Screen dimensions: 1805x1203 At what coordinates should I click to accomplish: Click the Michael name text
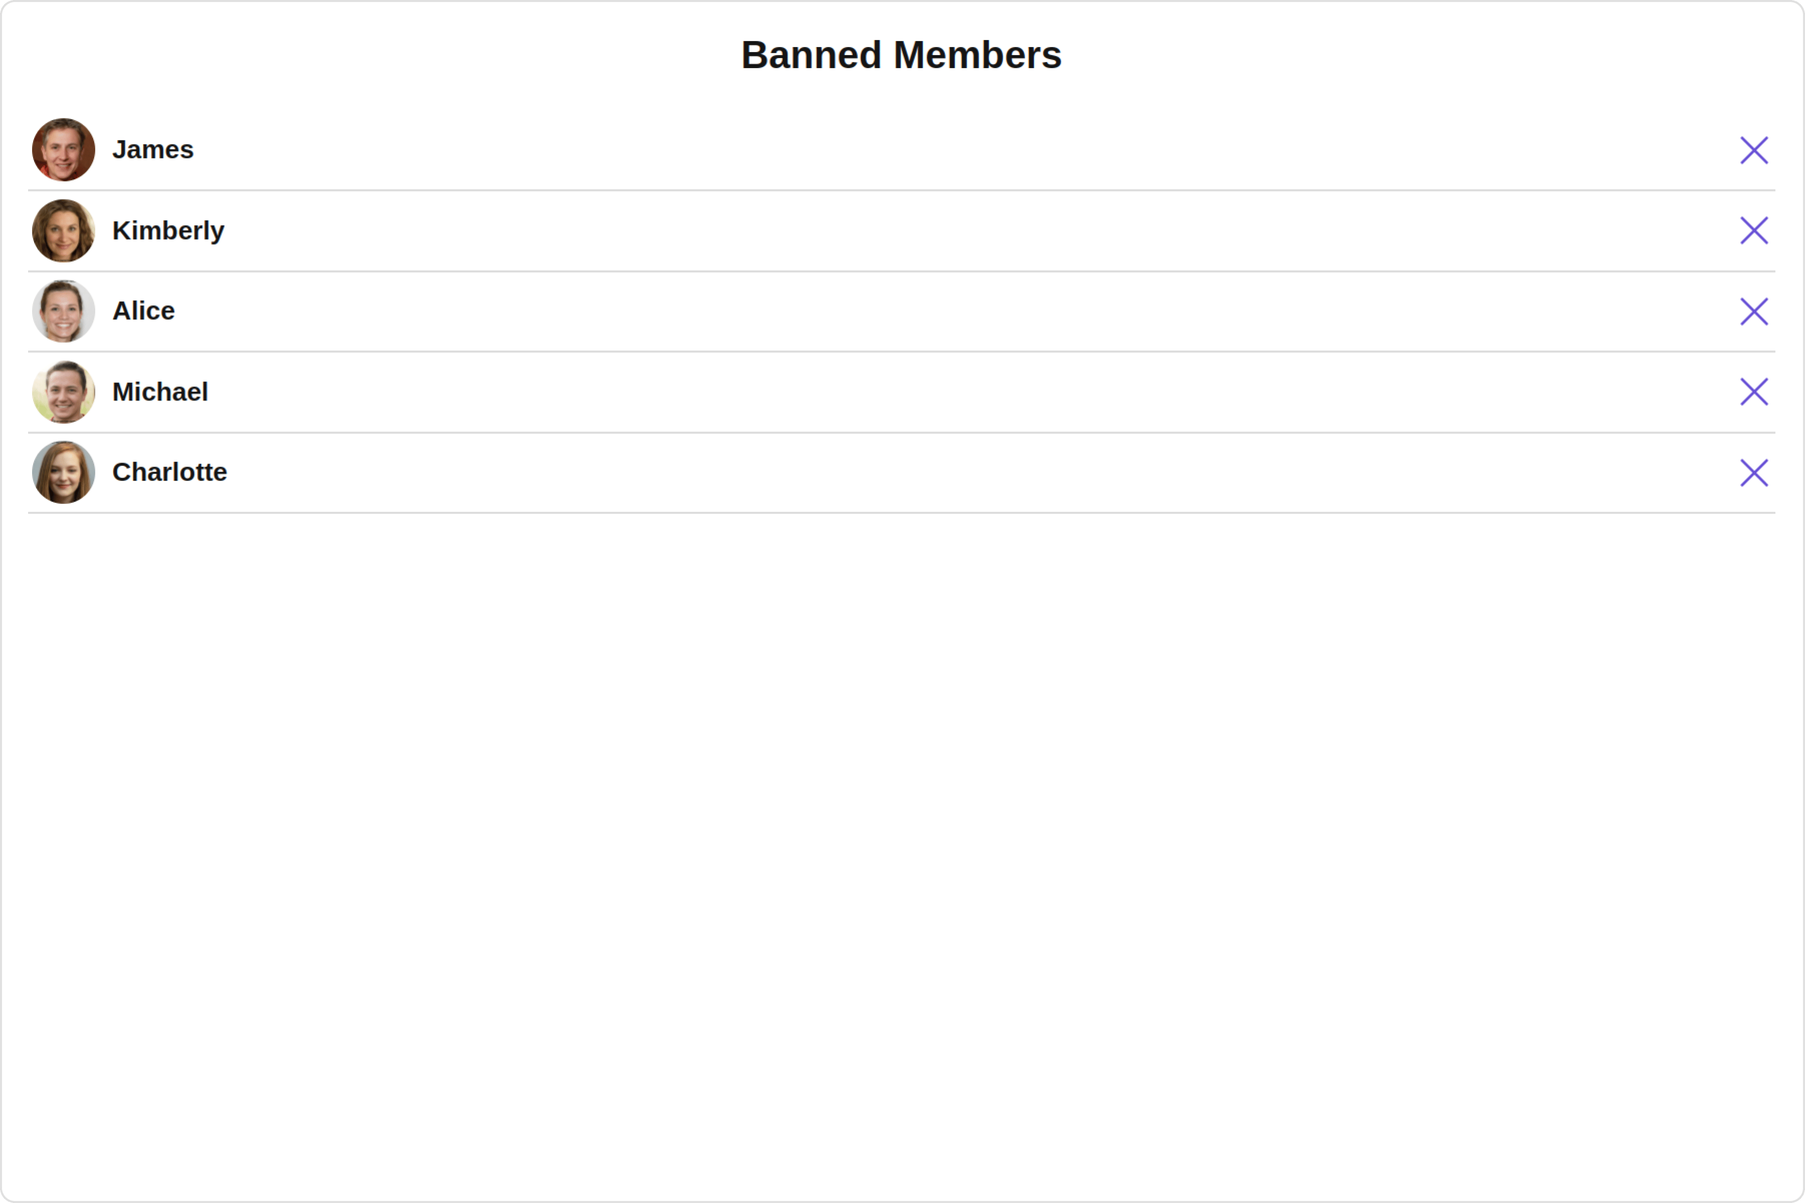[159, 392]
